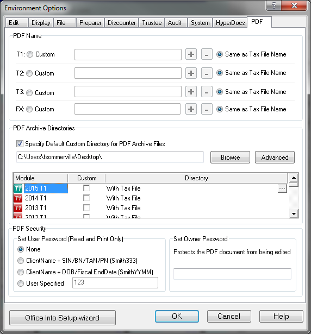Open the Preparer tab
This screenshot has width=311, height=334.
click(x=90, y=23)
